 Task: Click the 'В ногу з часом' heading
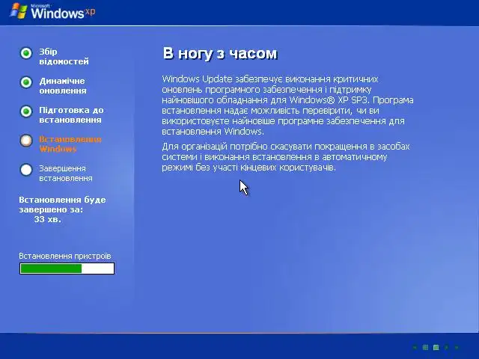point(220,53)
